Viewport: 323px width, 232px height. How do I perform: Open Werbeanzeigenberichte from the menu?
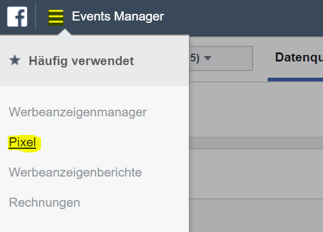coord(75,172)
